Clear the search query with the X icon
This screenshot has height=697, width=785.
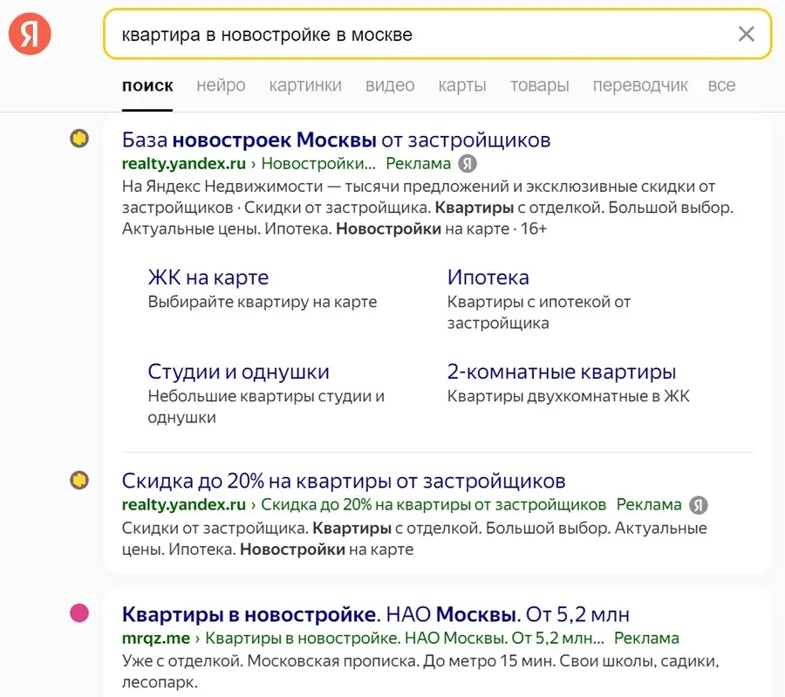click(x=747, y=33)
